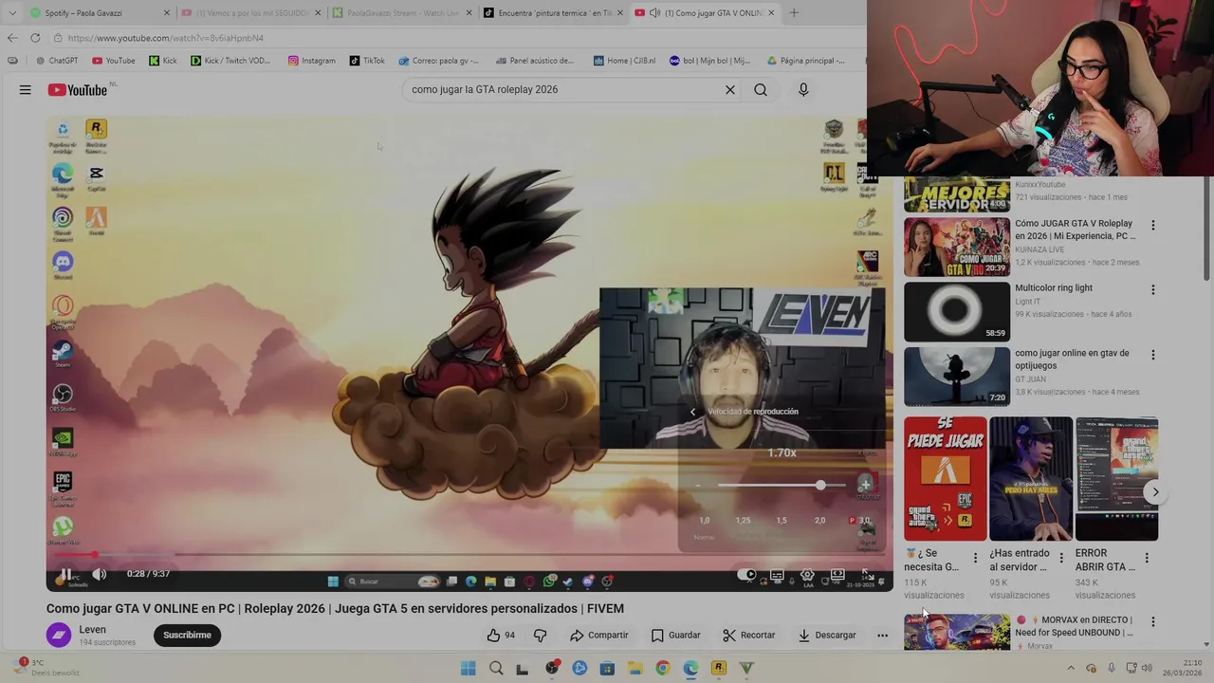Clear the YouTube search query
1214x683 pixels.
(x=730, y=90)
